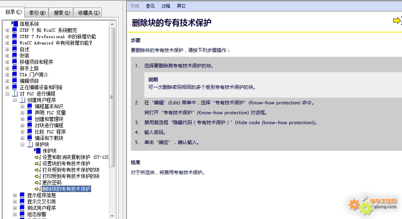Click the blue book icon beside 信息系统
The height and width of the screenshot is (219, 402).
click(15, 24)
